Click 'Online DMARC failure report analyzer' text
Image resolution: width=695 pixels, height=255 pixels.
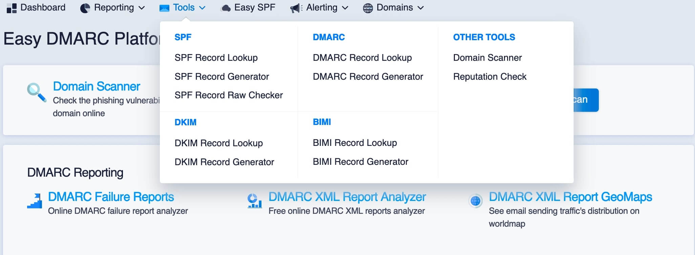[118, 211]
